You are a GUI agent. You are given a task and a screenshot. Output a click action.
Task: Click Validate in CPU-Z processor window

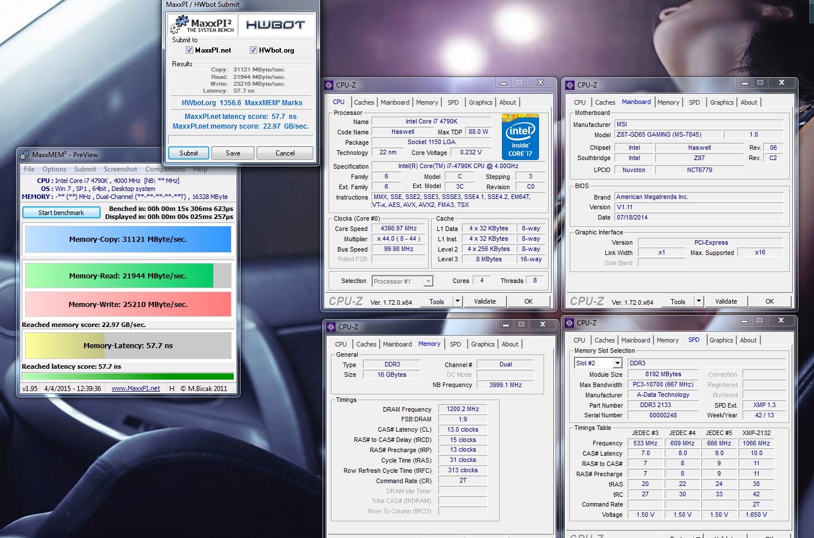[485, 301]
